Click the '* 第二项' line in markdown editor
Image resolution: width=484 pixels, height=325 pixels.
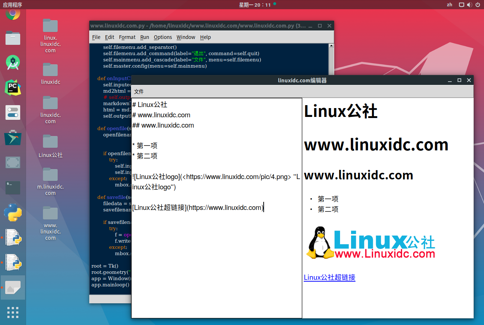[145, 156]
